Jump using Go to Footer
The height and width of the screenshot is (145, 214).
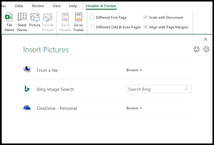[x=79, y=22]
